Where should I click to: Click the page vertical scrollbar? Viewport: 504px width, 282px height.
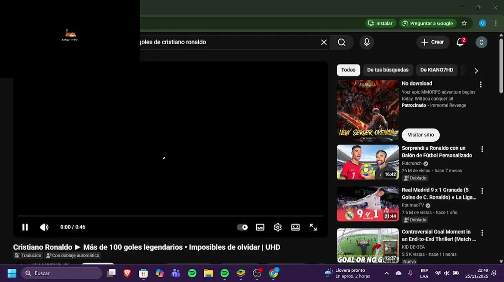pyautogui.click(x=501, y=65)
